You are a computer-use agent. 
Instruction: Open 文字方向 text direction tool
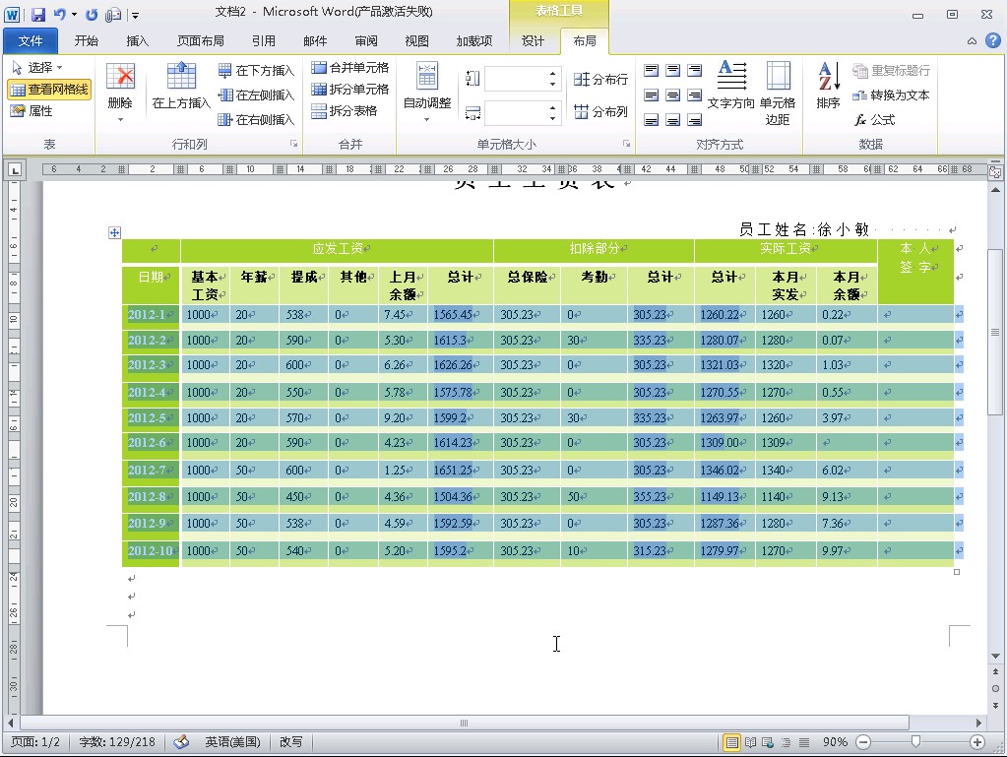coord(730,87)
